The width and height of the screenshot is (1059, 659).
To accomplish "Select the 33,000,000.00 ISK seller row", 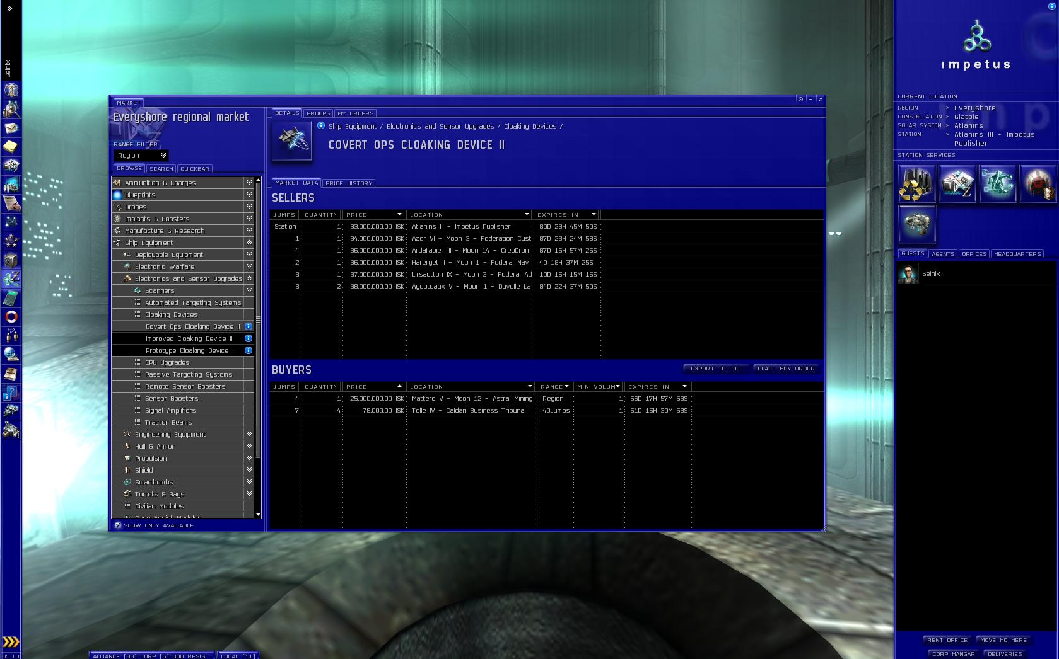I will click(x=546, y=226).
